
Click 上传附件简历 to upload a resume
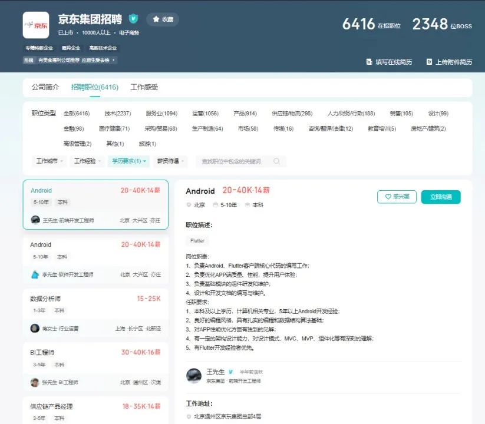pos(449,62)
